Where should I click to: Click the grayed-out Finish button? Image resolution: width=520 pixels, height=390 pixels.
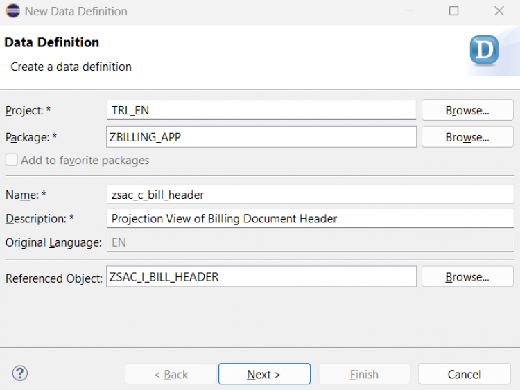pos(364,374)
